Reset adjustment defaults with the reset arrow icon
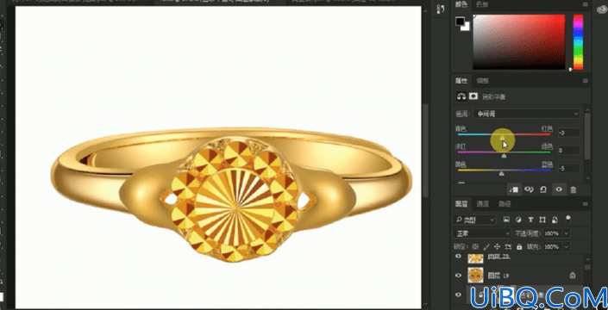608x310 pixels. [x=543, y=189]
